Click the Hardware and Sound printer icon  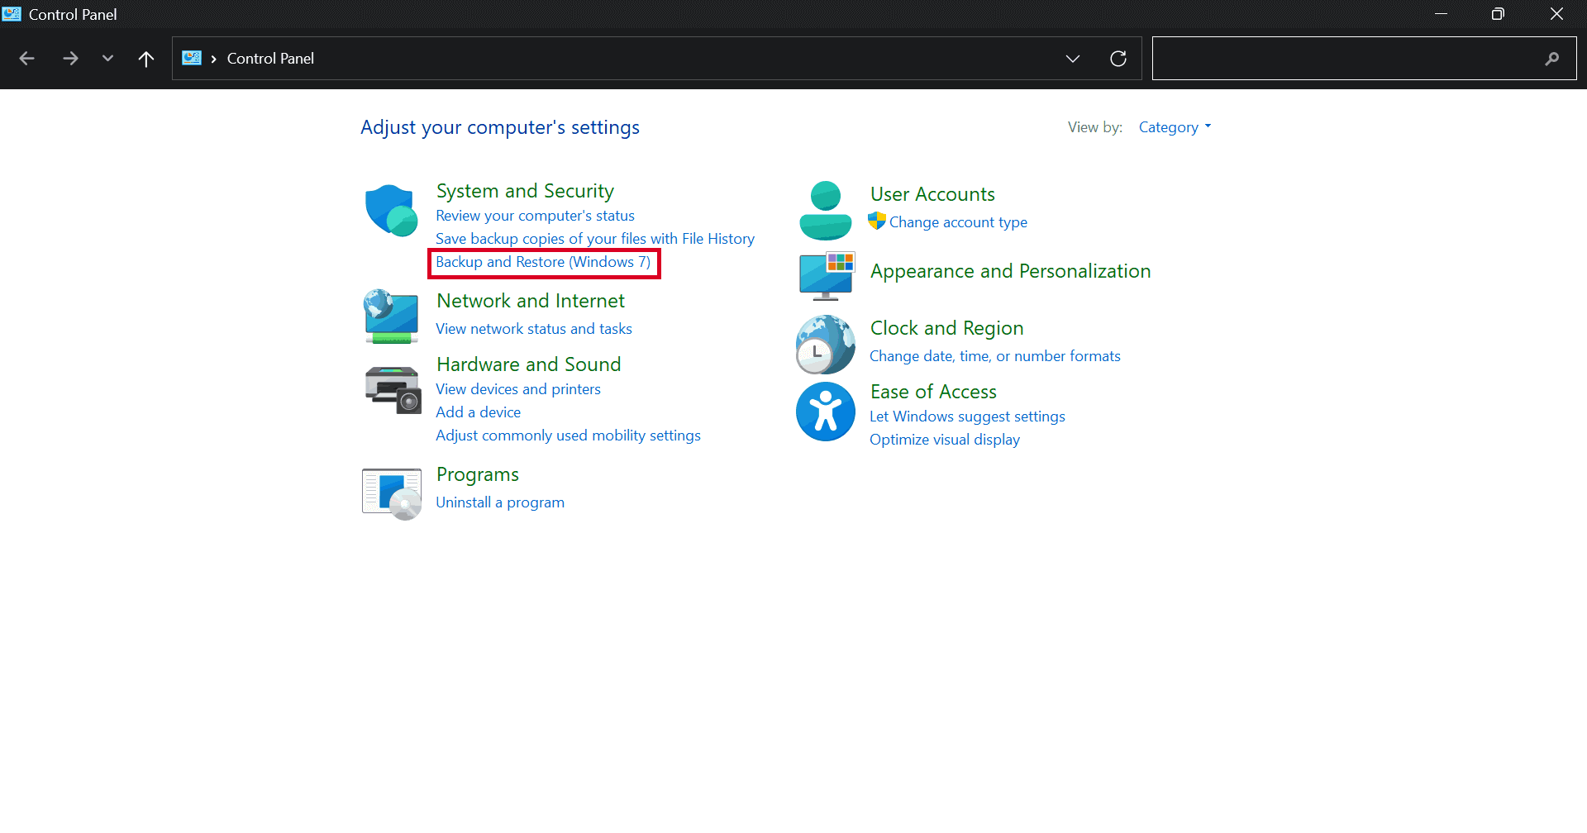(390, 389)
